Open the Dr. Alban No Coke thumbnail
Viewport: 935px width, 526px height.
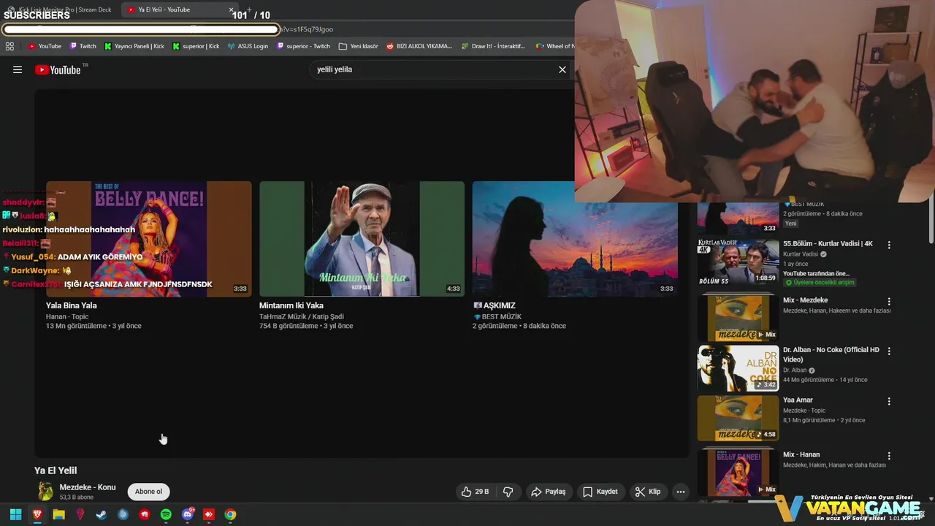pos(738,368)
